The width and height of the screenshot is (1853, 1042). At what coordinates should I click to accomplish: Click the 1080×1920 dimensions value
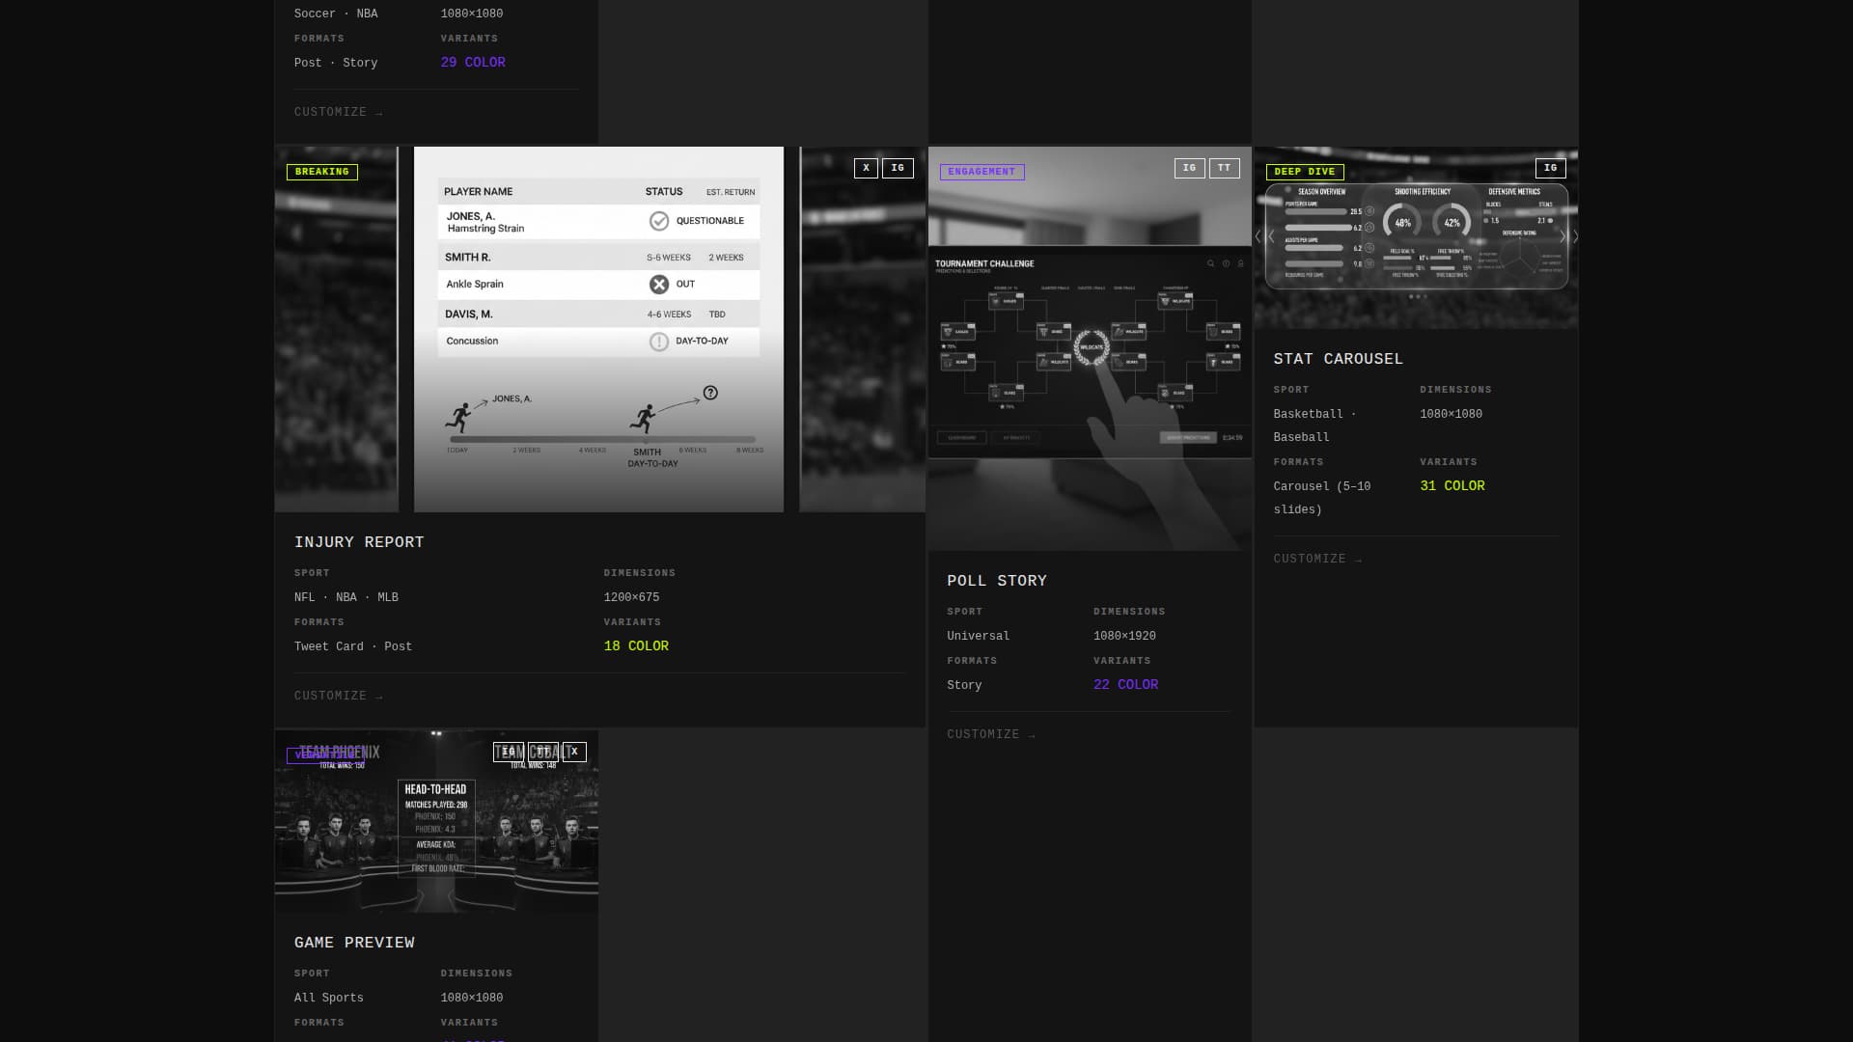(1124, 636)
